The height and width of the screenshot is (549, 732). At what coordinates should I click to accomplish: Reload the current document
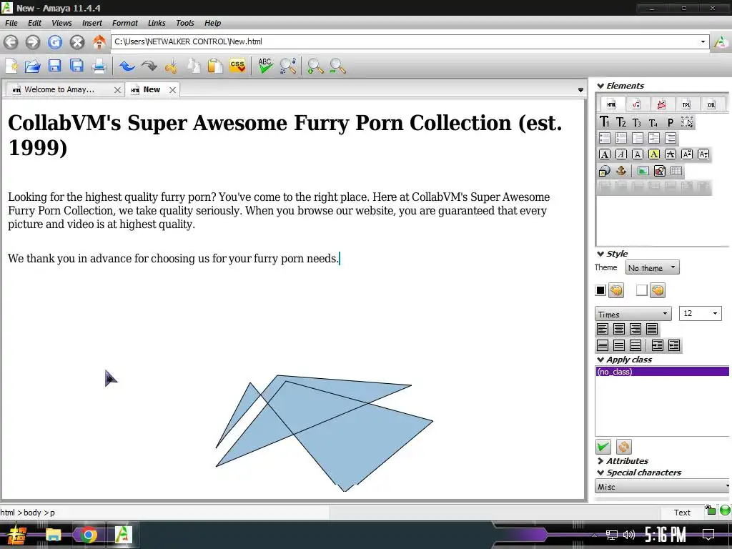54,42
